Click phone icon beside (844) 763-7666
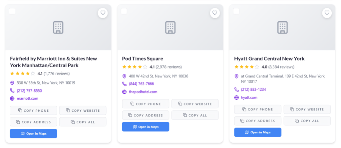The width and height of the screenshot is (341, 148). pyautogui.click(x=124, y=84)
